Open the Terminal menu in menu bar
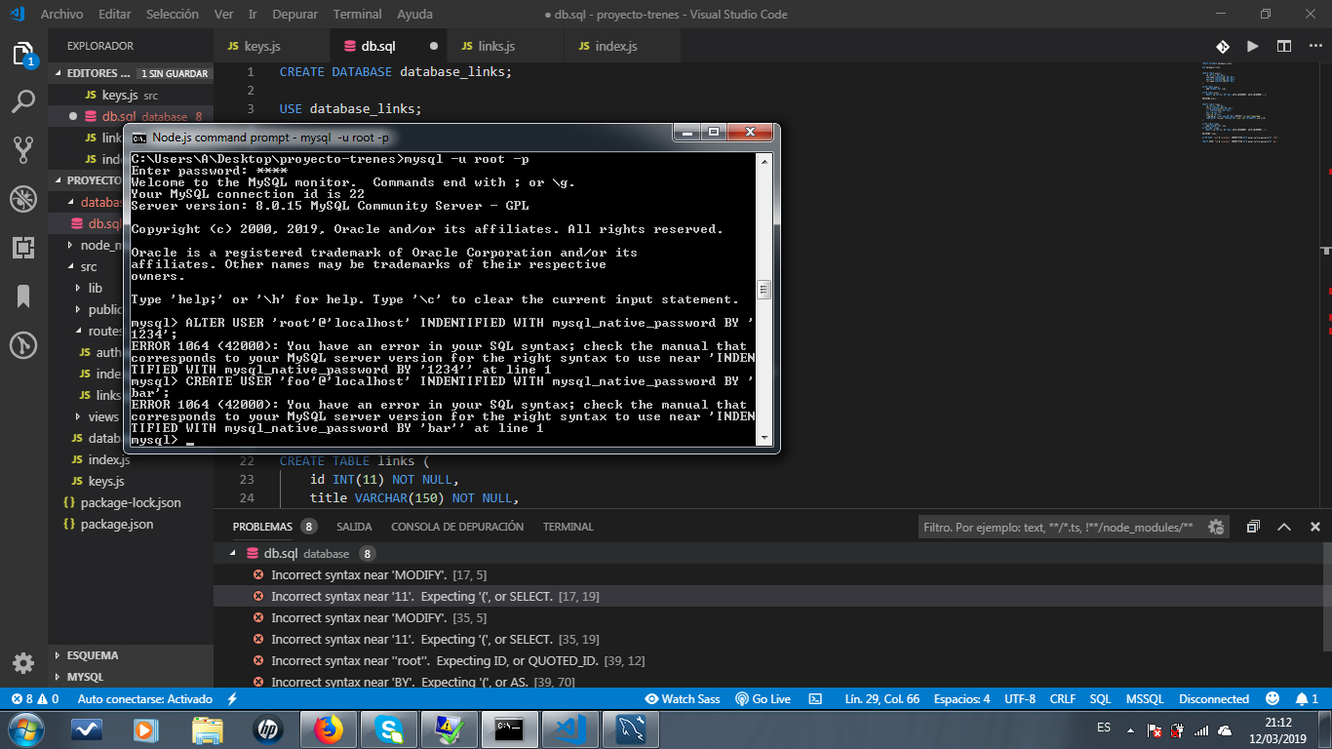This screenshot has height=749, width=1332. click(x=357, y=15)
